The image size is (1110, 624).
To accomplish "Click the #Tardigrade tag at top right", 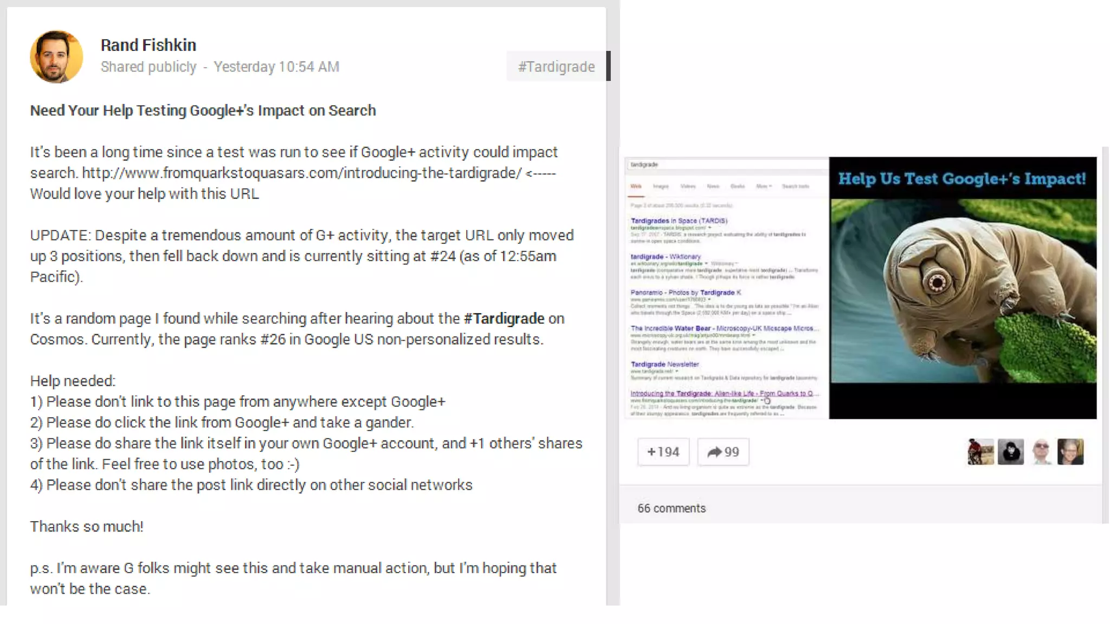I will click(x=556, y=67).
